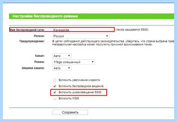Click the Сохранить button
This screenshot has width=177, height=122.
(x=70, y=112)
